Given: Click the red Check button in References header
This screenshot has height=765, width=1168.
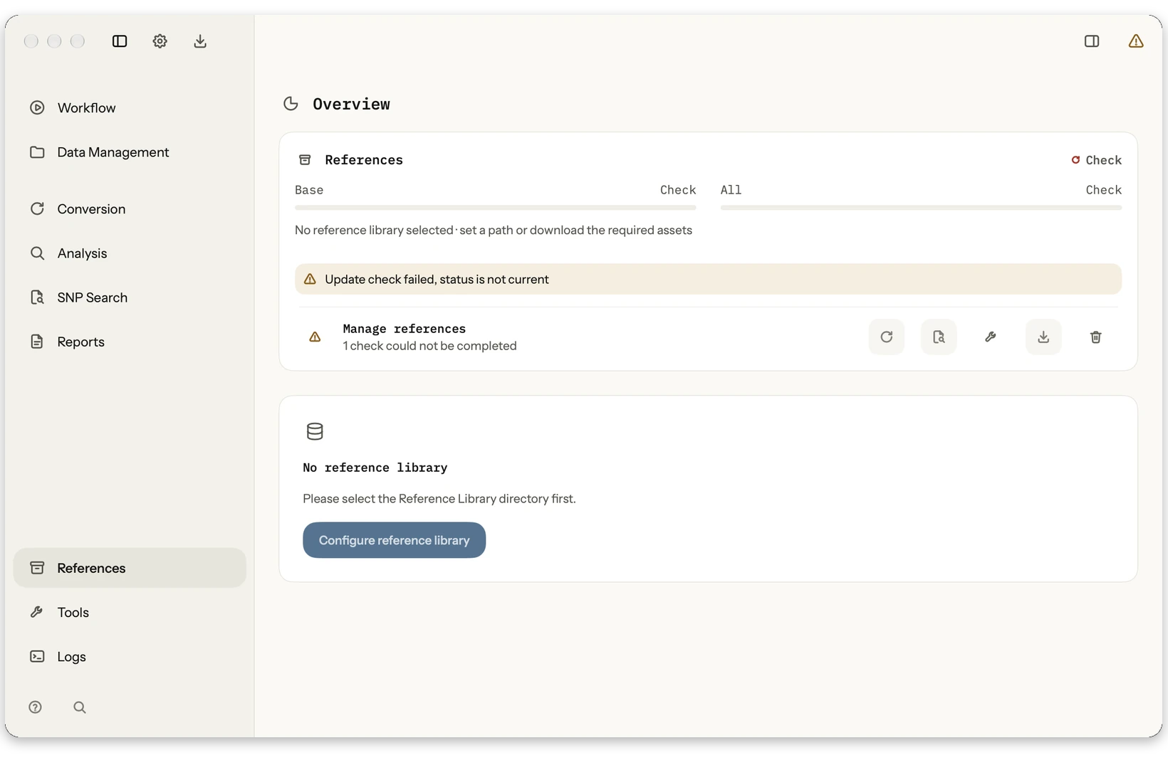Looking at the screenshot, I should 1096,160.
